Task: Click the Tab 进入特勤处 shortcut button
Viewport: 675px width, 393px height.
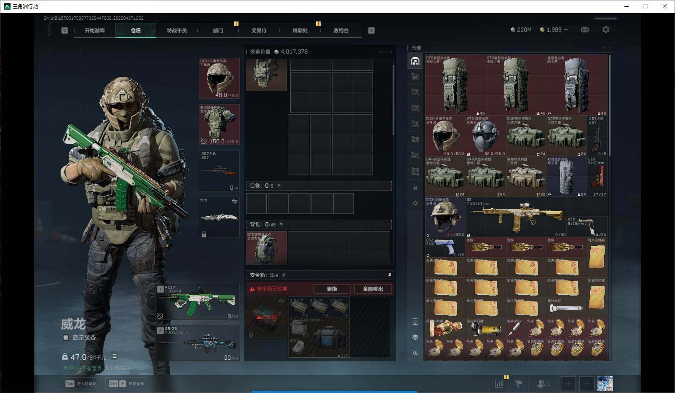Action: pyautogui.click(x=81, y=384)
